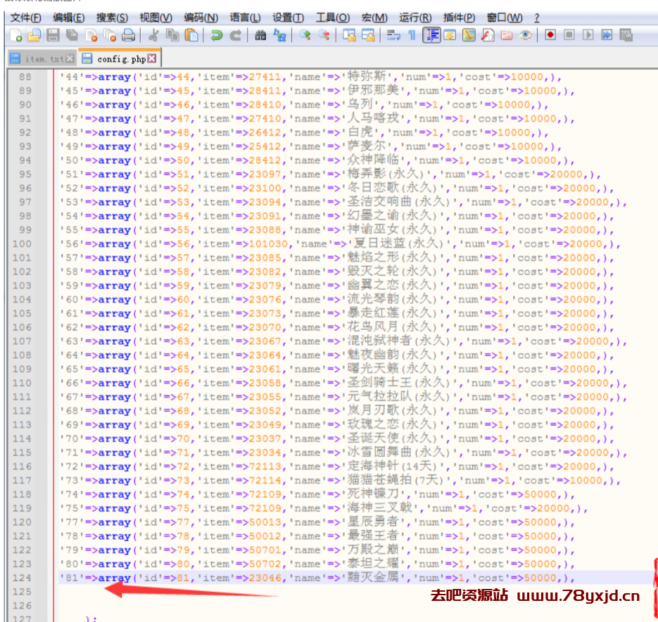This screenshot has height=622, width=658.
Task: Open the 搜索(S) menu
Action: (x=112, y=18)
